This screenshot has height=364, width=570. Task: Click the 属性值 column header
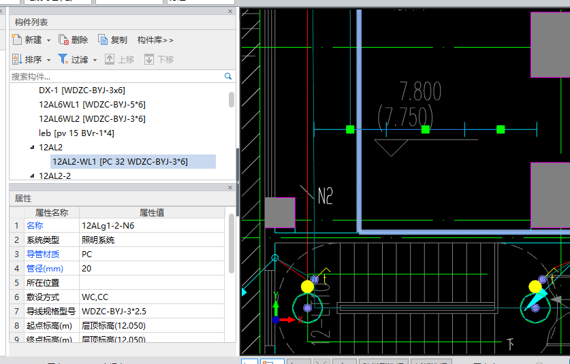(x=152, y=212)
